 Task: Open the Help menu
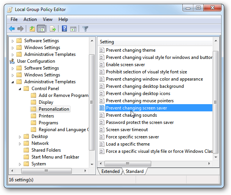coord(63,19)
